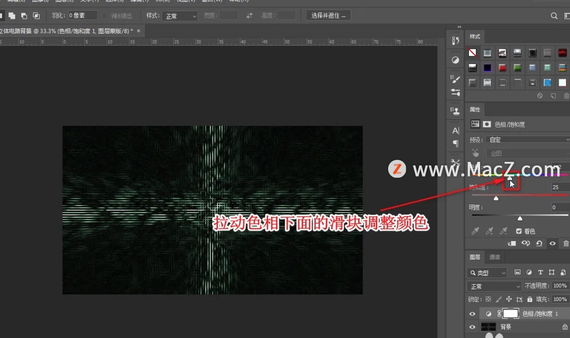The width and height of the screenshot is (570, 338).
Task: Toggle adjustment visibility eye in Properties panel
Action: point(553,244)
